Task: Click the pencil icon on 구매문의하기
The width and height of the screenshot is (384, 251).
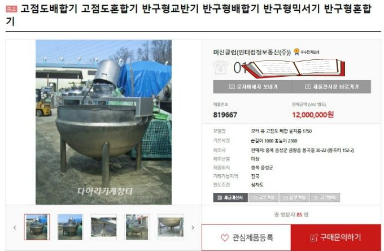Action: click(x=314, y=237)
